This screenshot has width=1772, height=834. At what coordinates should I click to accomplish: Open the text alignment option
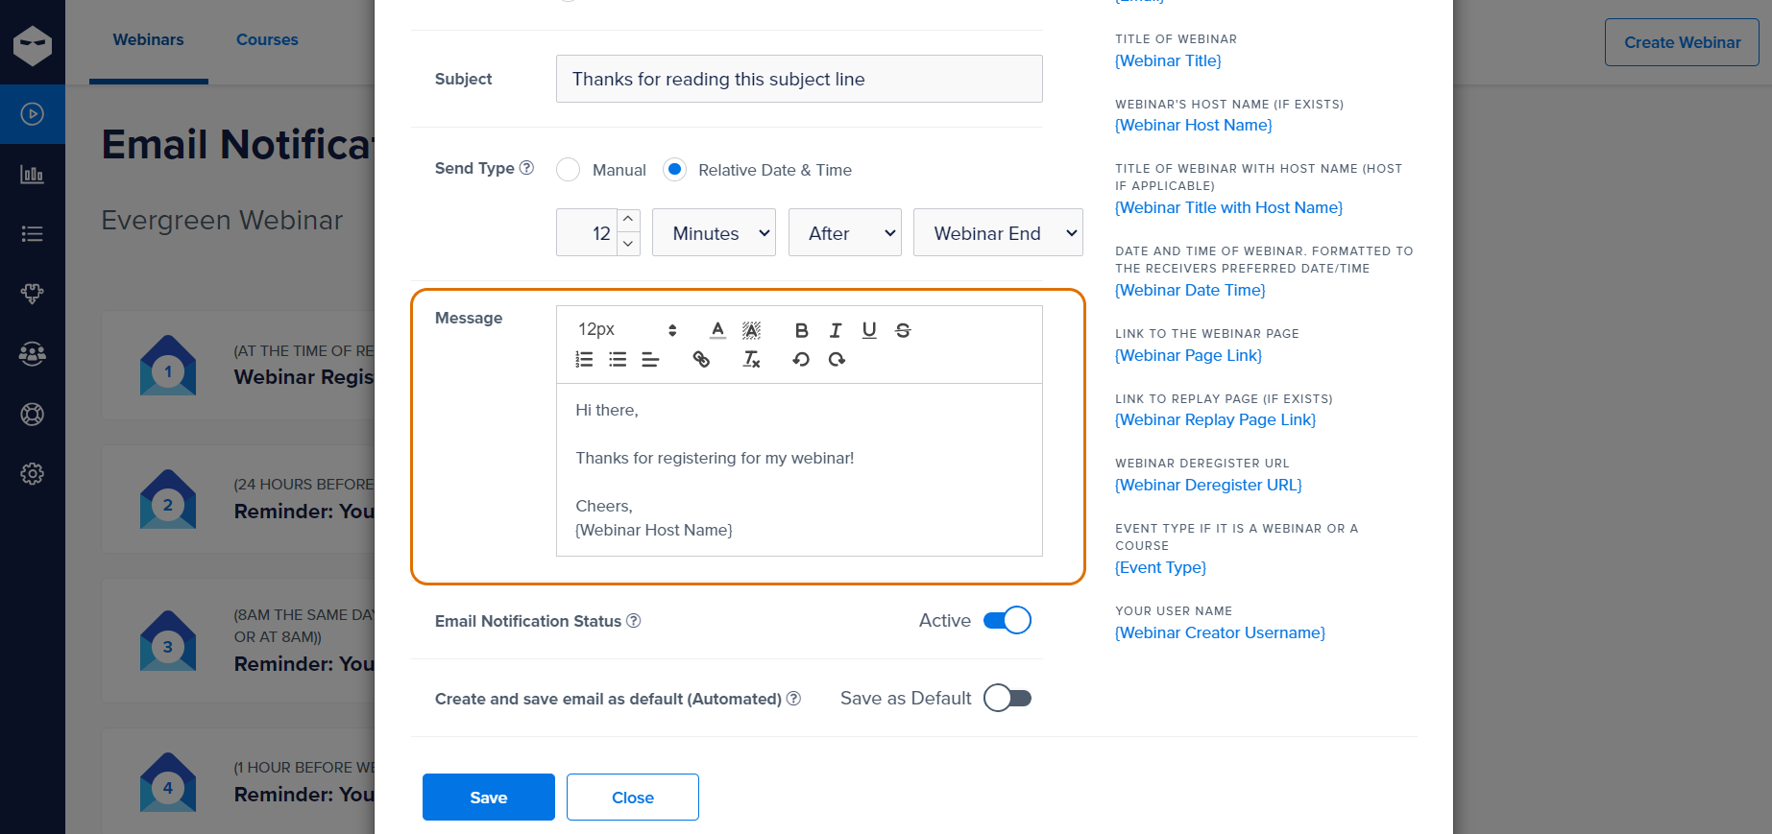(x=650, y=359)
